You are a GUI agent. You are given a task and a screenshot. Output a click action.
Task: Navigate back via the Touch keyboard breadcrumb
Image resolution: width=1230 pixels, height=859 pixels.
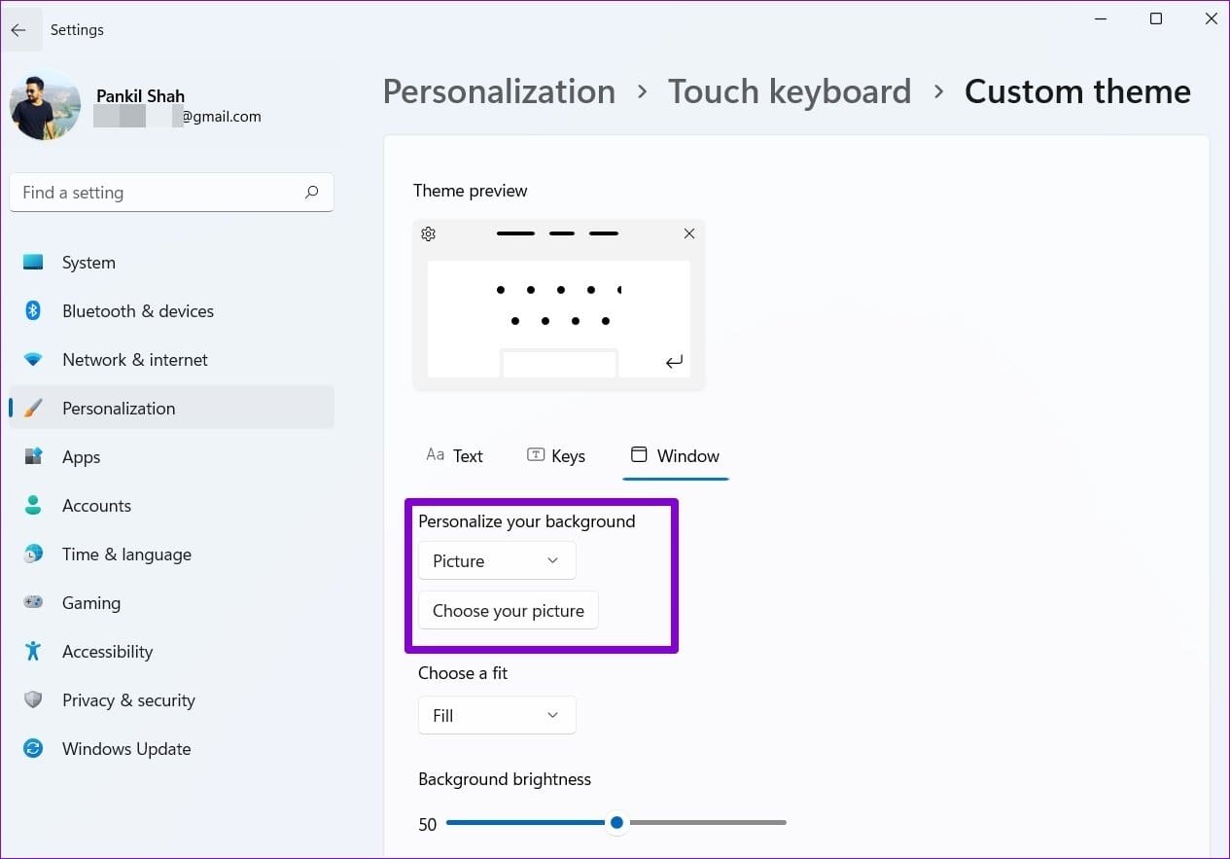point(789,90)
